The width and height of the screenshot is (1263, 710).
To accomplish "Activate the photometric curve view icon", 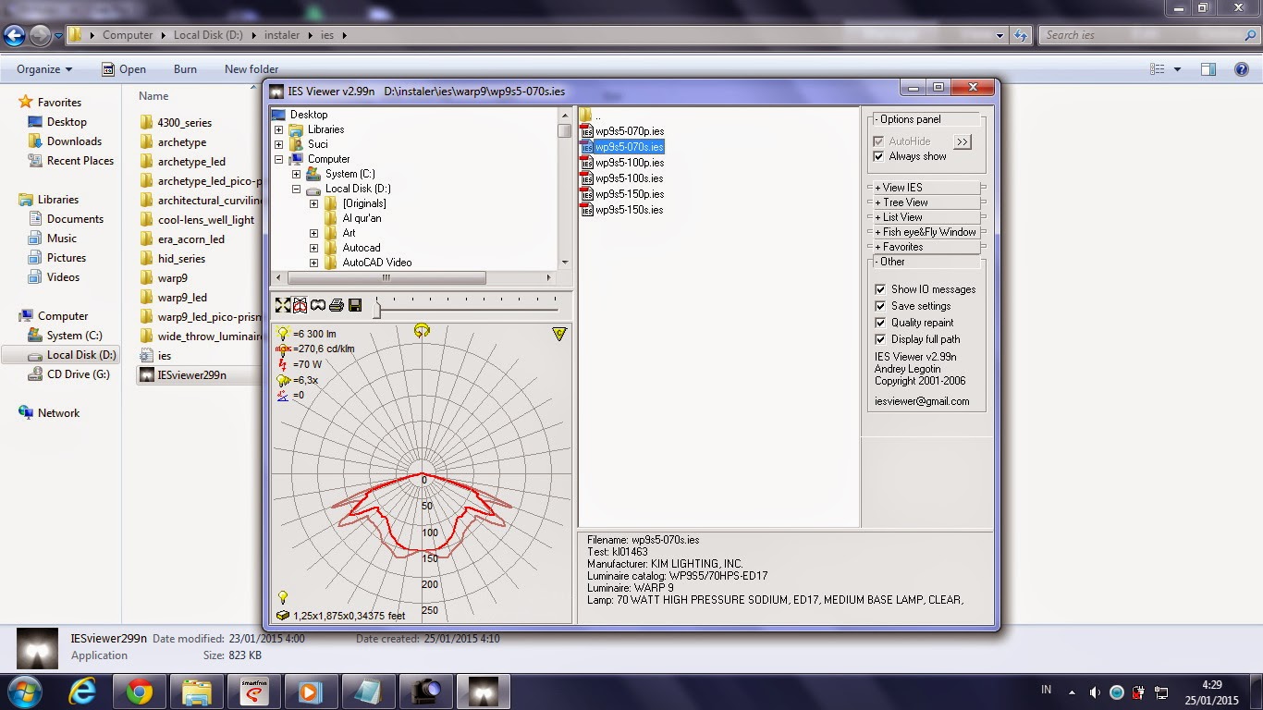I will pyautogui.click(x=300, y=305).
